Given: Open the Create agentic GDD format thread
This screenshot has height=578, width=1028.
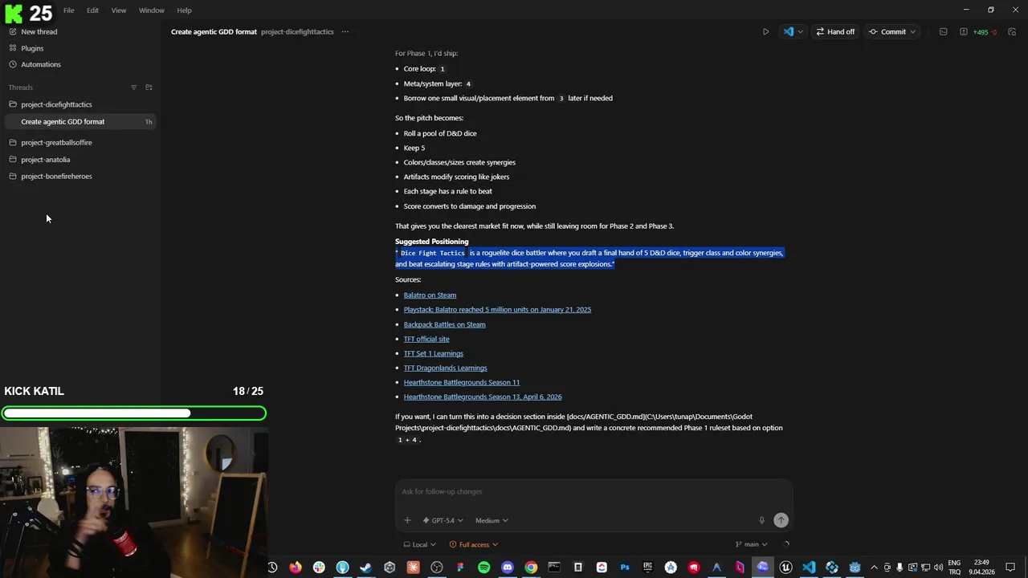Looking at the screenshot, I should pyautogui.click(x=79, y=121).
